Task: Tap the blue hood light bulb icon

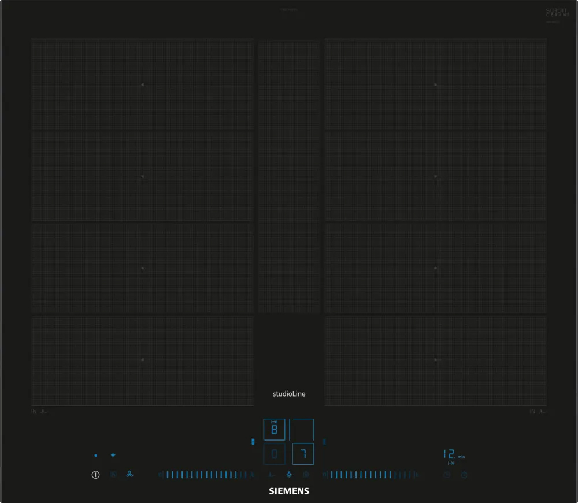Action: 288,475
